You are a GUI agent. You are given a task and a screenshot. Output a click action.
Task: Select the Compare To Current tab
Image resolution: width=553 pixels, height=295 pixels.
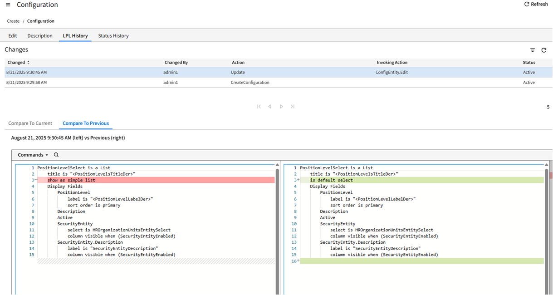[x=30, y=123]
